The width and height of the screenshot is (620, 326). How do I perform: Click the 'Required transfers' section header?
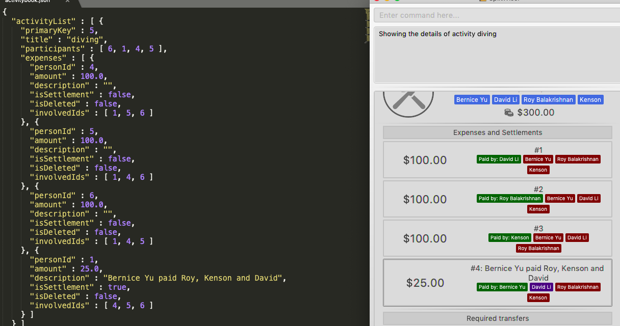pos(498,318)
